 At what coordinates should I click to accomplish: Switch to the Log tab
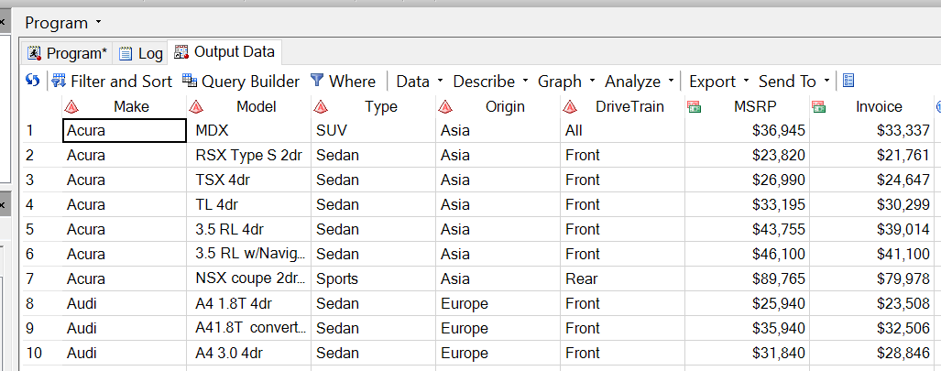click(x=140, y=52)
